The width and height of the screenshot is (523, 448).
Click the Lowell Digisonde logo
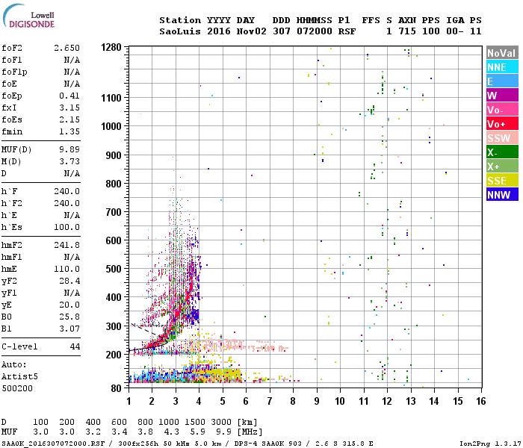coord(28,16)
